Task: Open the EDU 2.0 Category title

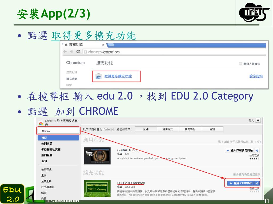Action: (131, 183)
